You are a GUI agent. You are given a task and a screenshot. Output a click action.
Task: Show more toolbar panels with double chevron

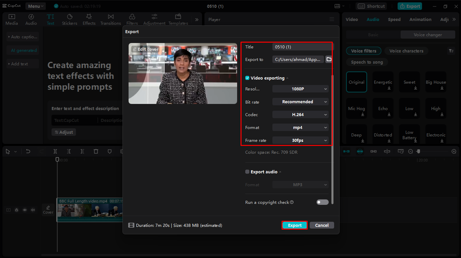(x=197, y=20)
